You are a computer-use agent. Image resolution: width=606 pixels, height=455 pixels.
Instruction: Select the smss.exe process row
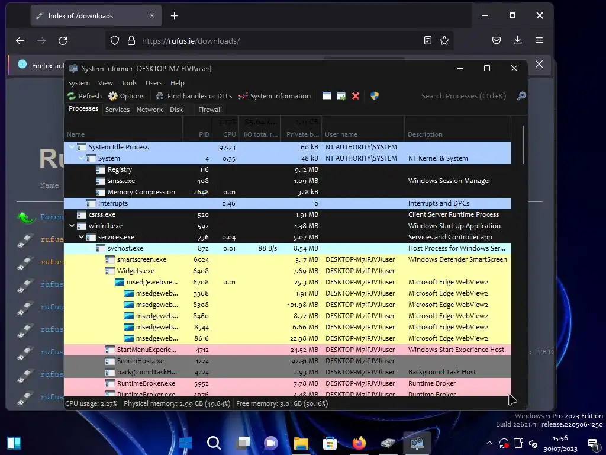pos(288,181)
